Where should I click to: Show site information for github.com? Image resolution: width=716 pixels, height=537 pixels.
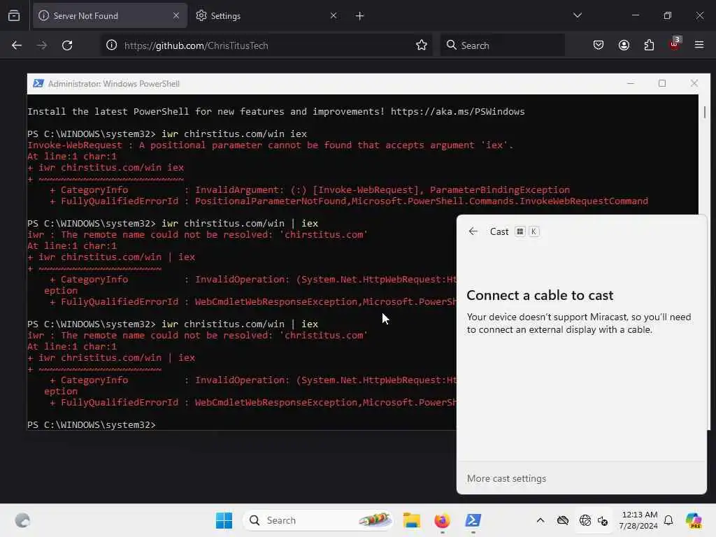111,45
